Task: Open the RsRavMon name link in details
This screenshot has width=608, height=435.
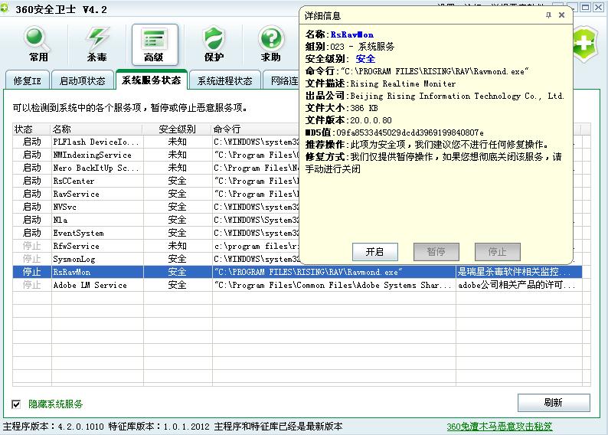Action: tap(352, 34)
